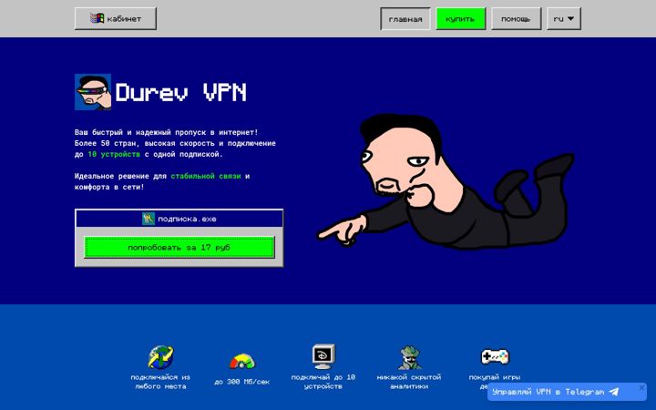The height and width of the screenshot is (410, 656).
Task: Expand the ru language dropdown
Action: [x=564, y=19]
